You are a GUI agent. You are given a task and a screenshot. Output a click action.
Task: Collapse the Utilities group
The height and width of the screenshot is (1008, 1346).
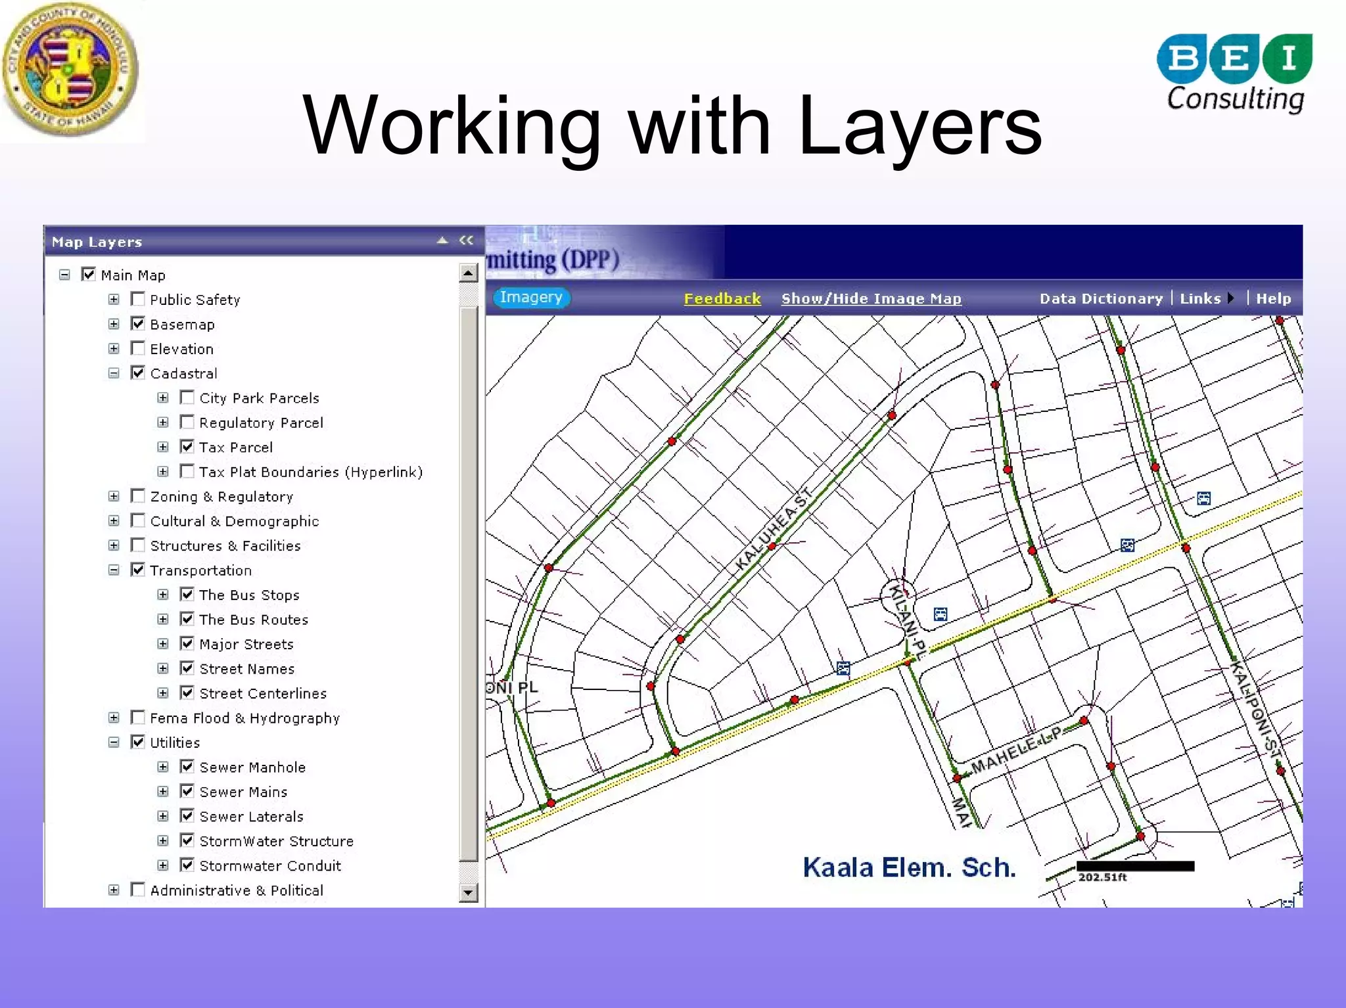click(114, 743)
